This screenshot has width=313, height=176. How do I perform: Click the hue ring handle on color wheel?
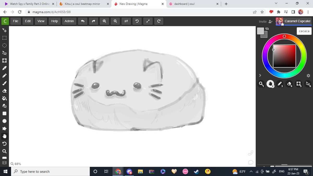[x=284, y=36]
